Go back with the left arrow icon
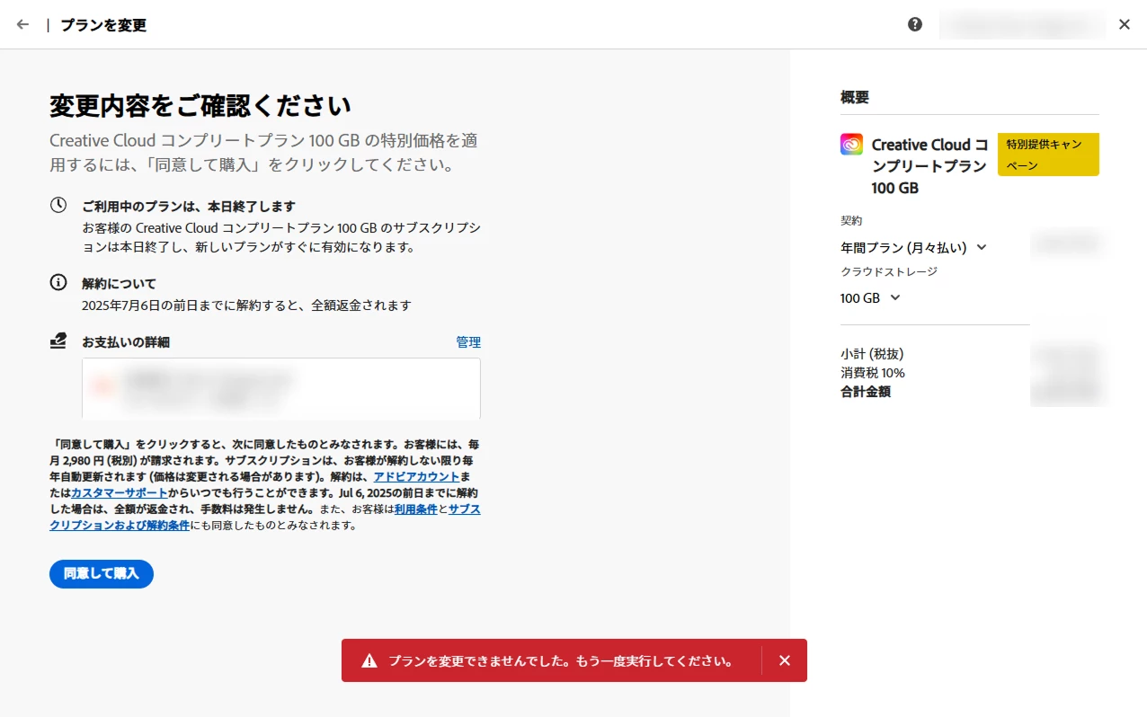This screenshot has width=1147, height=717. [x=23, y=24]
